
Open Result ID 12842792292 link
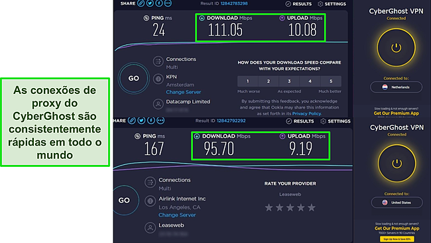click(x=231, y=121)
